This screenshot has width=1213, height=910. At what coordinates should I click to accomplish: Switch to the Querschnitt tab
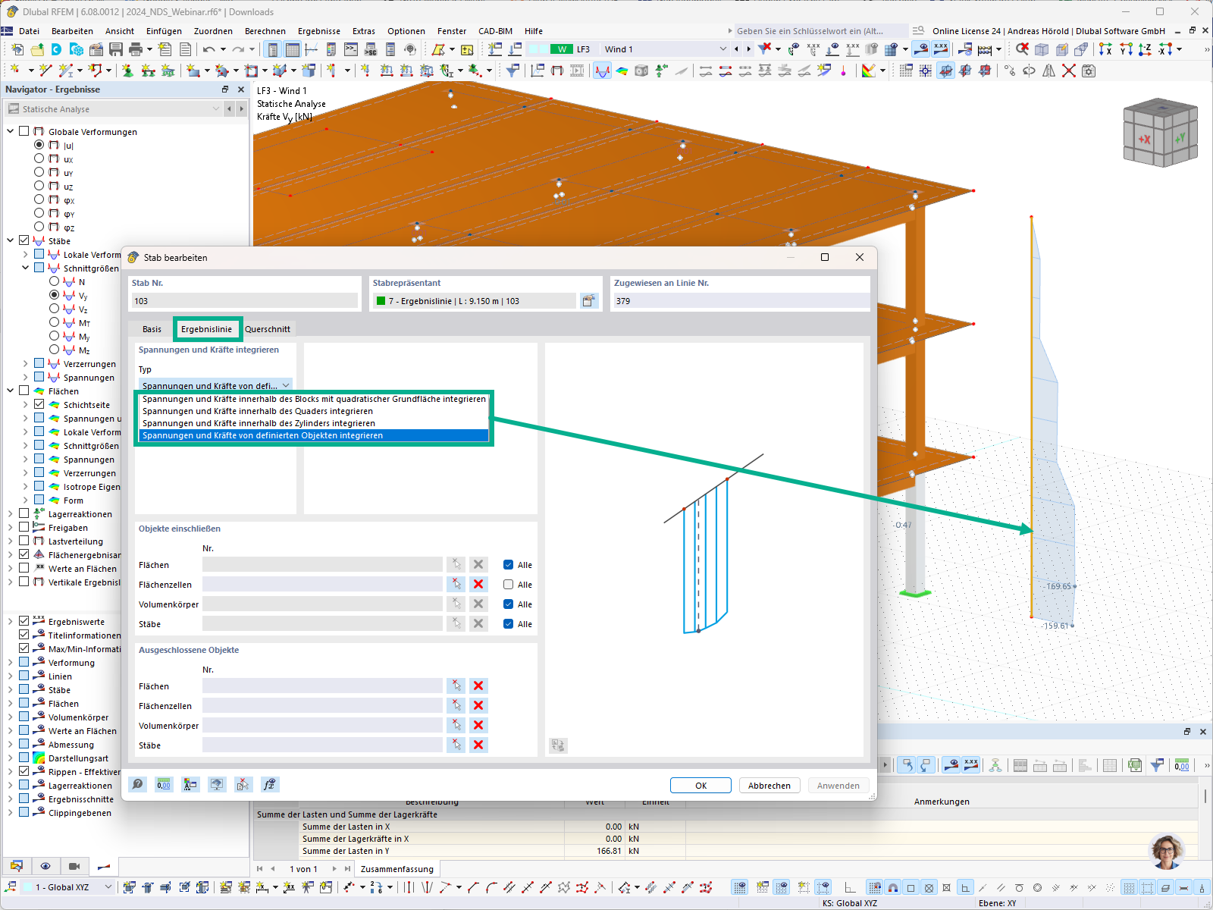268,328
